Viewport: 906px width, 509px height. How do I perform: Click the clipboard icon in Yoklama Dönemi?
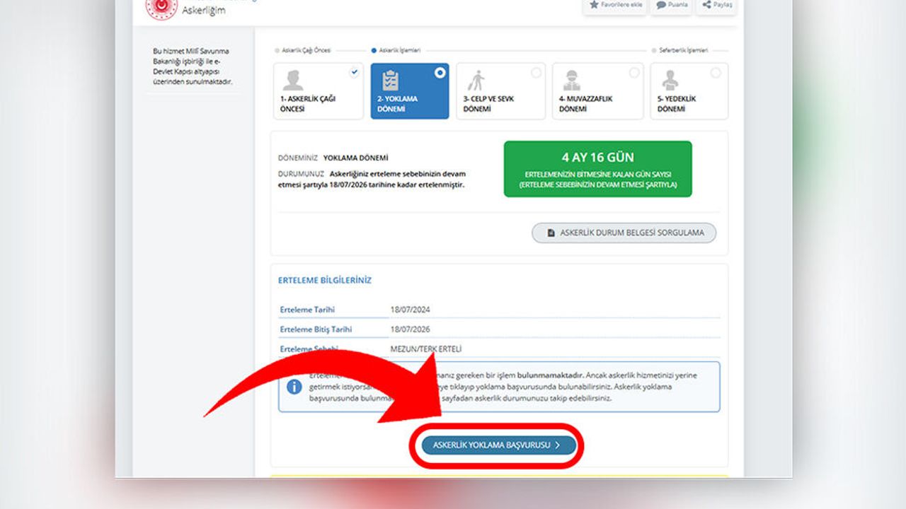[x=390, y=81]
